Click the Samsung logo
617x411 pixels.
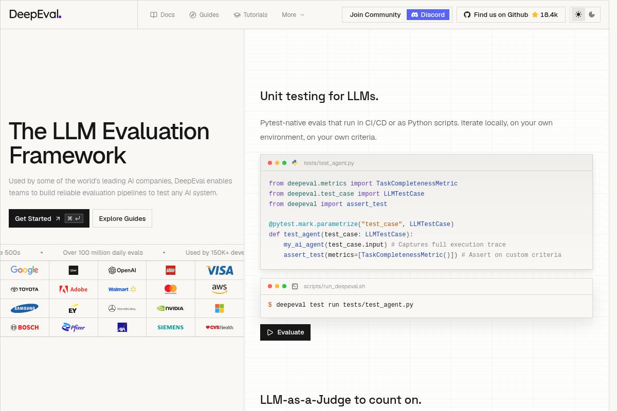point(25,308)
